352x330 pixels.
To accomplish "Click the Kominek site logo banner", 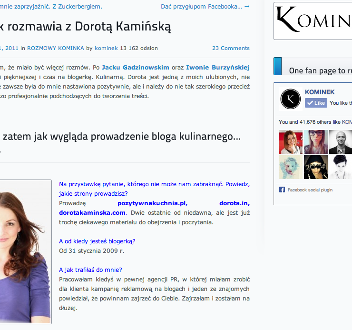I will tap(313, 21).
